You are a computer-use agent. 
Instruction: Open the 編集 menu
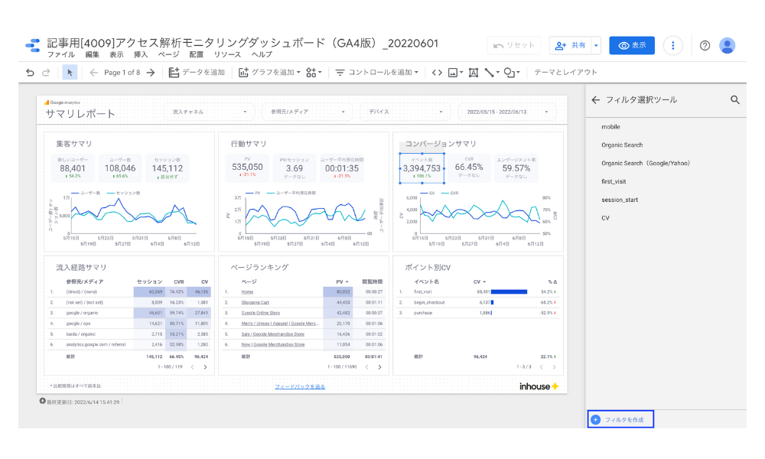click(x=93, y=54)
